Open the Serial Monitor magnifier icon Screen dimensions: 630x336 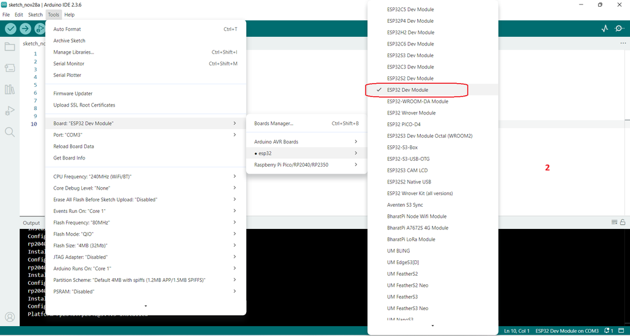click(x=620, y=28)
